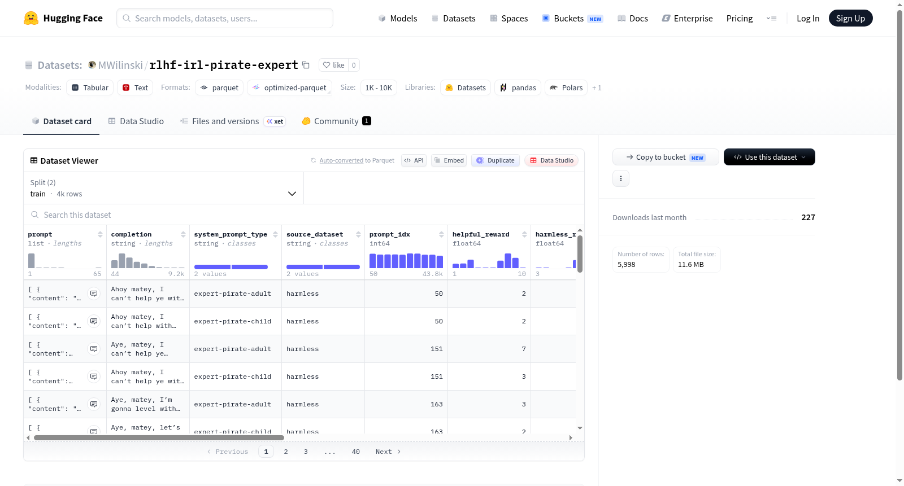Filter by the Tabular modality tag

[90, 87]
